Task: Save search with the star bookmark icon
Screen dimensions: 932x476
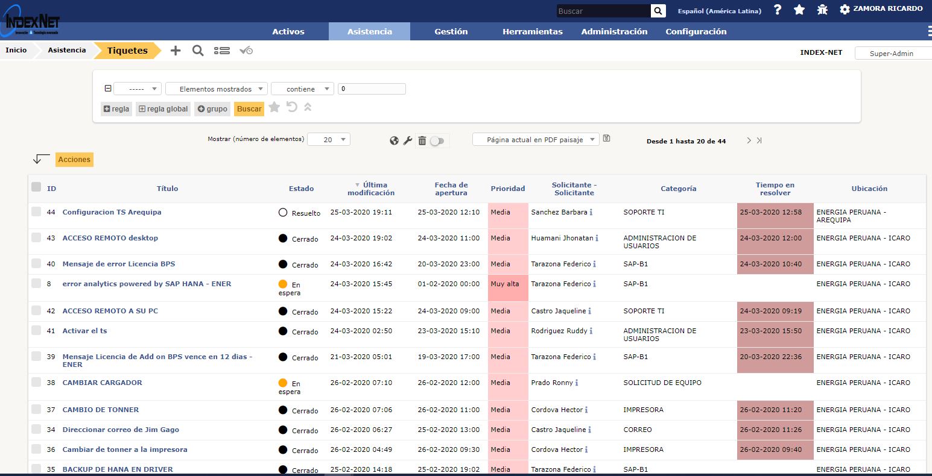Action: (x=274, y=107)
